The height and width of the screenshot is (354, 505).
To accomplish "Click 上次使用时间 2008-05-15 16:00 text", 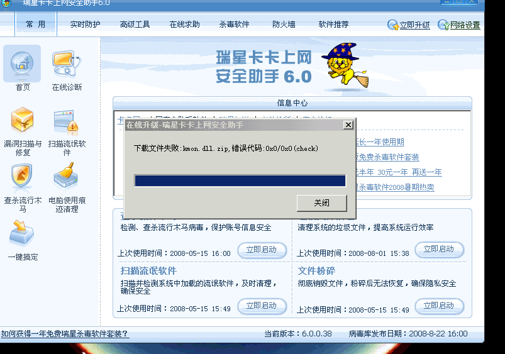I will (x=174, y=253).
